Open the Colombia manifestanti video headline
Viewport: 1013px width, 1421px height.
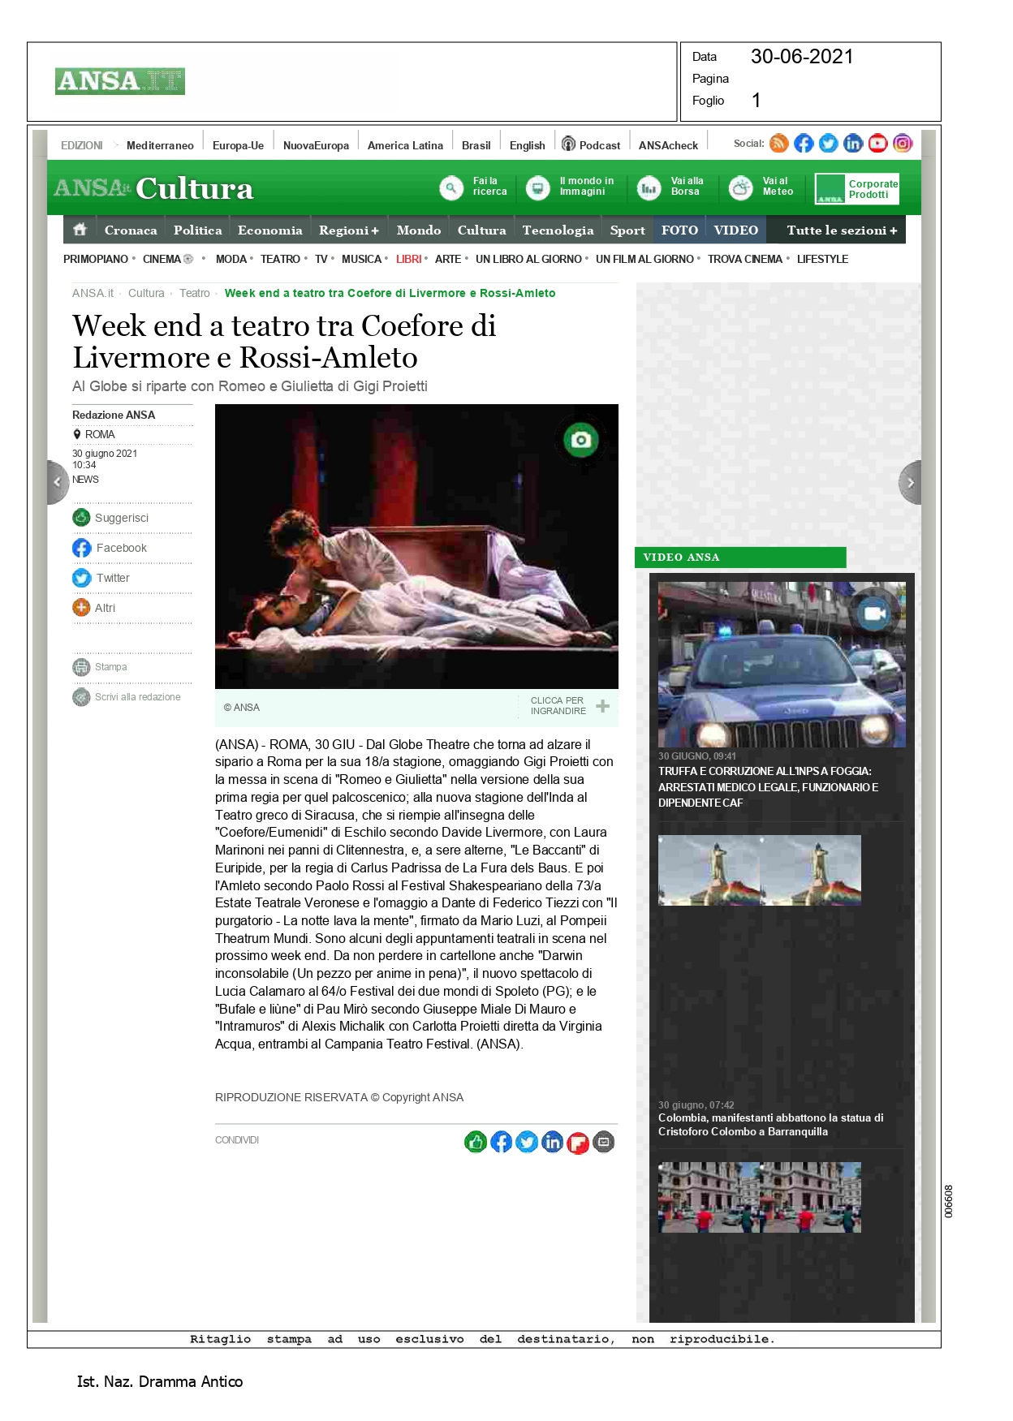click(x=771, y=1125)
